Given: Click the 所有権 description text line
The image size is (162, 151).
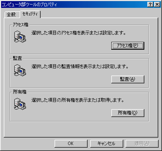Looking at the screenshot, I should click(78, 100).
